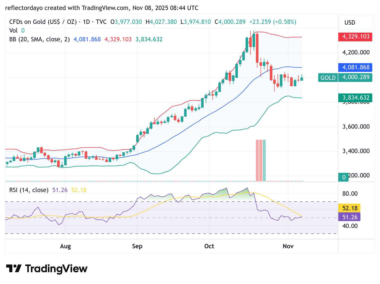This screenshot has height=284, width=380.
Task: Click the high price value H4,027.380
Action: 161,22
